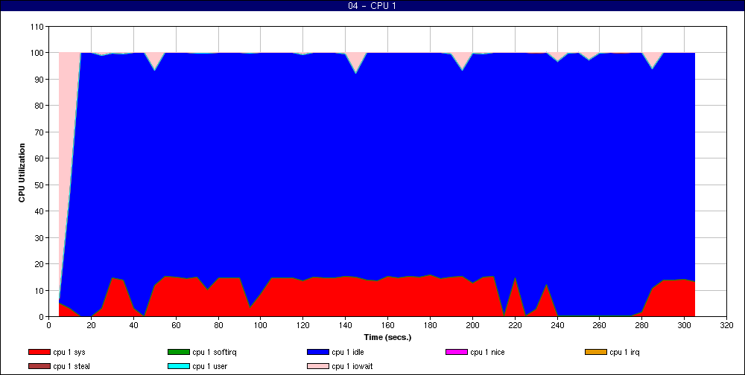The height and width of the screenshot is (375, 745).
Task: Click the green cpu 1 softirq legend swatch
Action: (178, 352)
